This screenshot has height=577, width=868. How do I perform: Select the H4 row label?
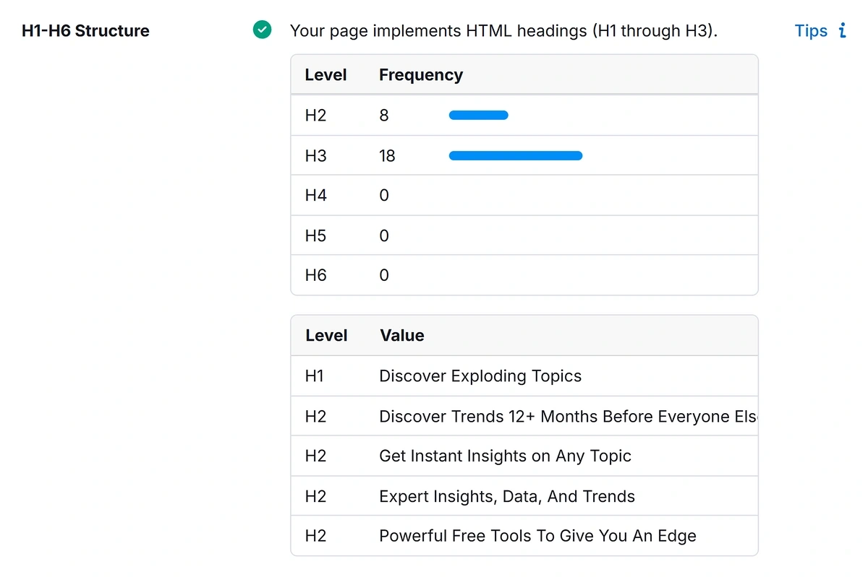coord(315,196)
